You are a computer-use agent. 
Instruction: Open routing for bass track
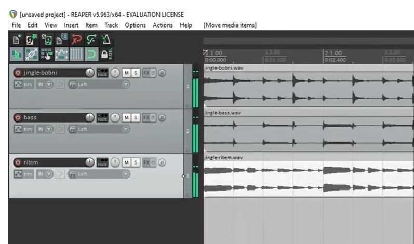[102, 118]
